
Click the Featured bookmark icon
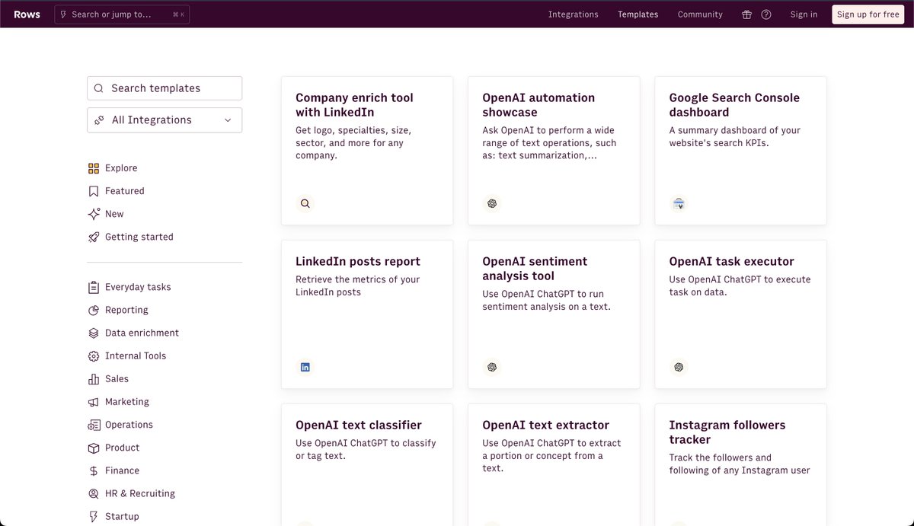94,191
